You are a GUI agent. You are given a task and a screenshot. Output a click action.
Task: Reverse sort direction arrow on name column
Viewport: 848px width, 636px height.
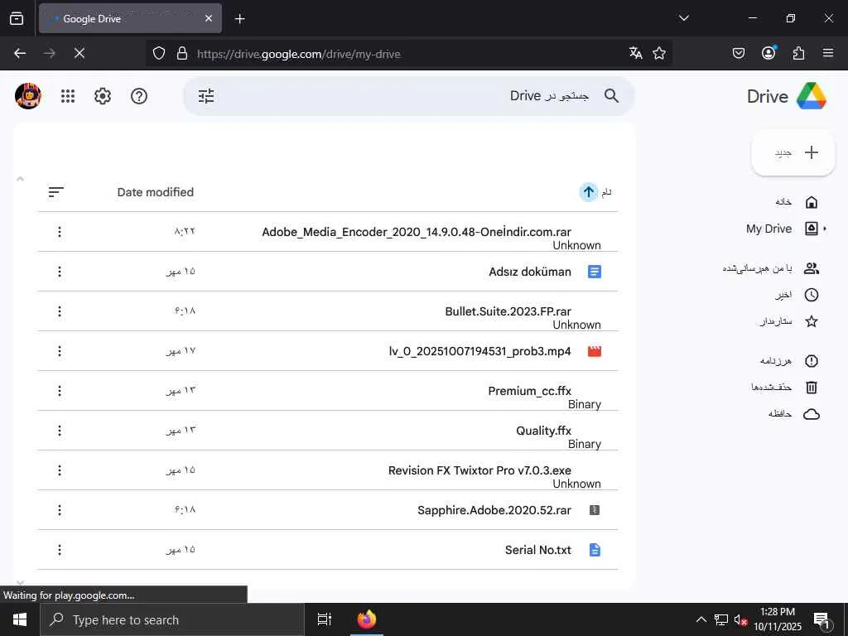point(589,192)
